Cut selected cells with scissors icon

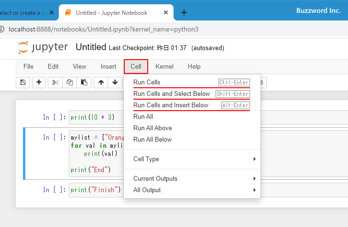click(55, 83)
